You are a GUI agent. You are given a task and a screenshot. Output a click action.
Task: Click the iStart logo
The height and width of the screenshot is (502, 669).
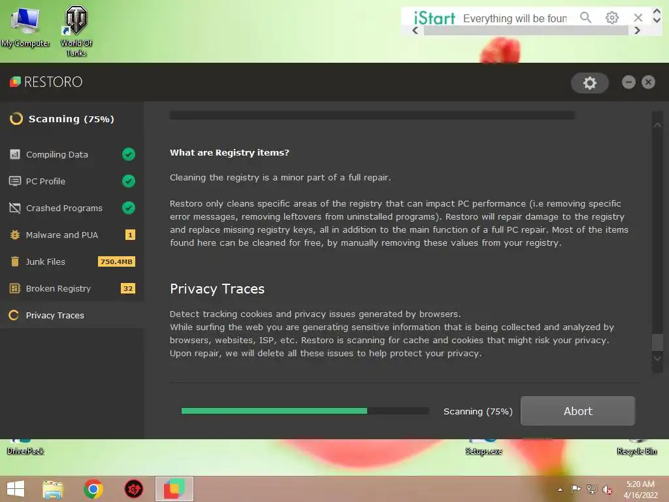[434, 18]
